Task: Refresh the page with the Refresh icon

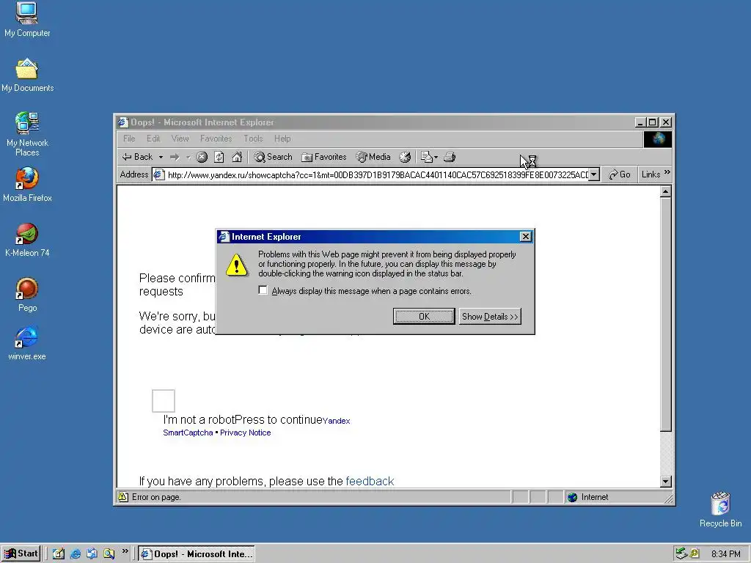Action: click(219, 157)
